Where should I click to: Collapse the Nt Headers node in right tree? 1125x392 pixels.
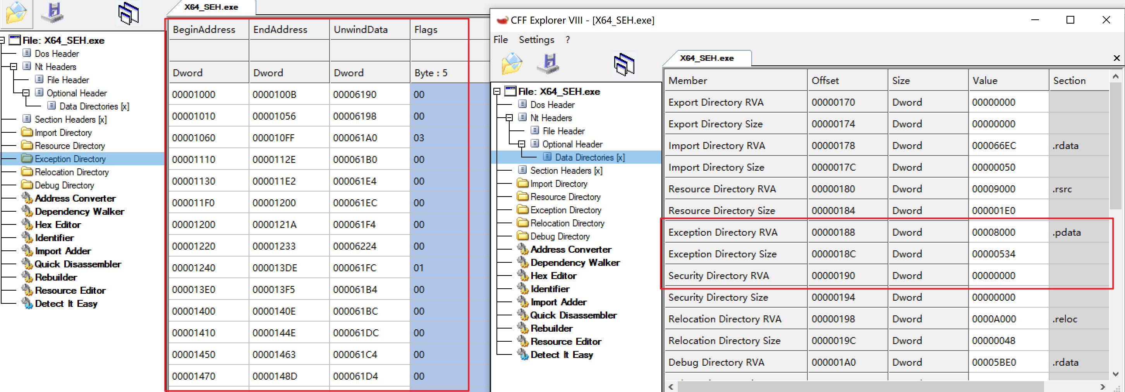509,118
